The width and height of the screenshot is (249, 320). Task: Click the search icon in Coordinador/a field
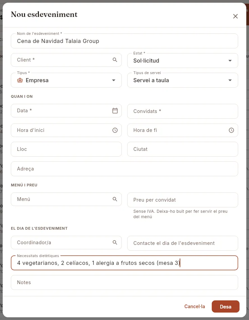[115, 243]
